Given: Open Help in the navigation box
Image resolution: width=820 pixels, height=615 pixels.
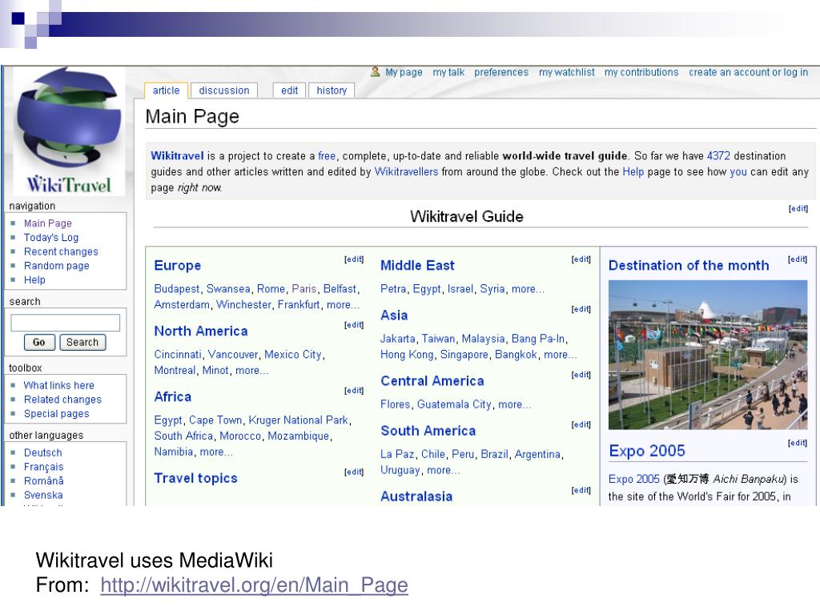Looking at the screenshot, I should [34, 279].
